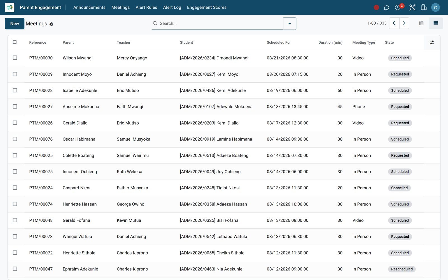
Task: Click the New button
Action: click(15, 24)
